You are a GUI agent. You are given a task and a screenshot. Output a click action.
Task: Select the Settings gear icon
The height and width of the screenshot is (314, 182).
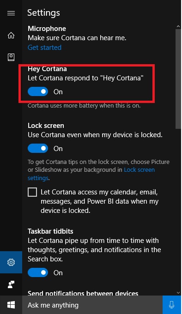coord(11,262)
